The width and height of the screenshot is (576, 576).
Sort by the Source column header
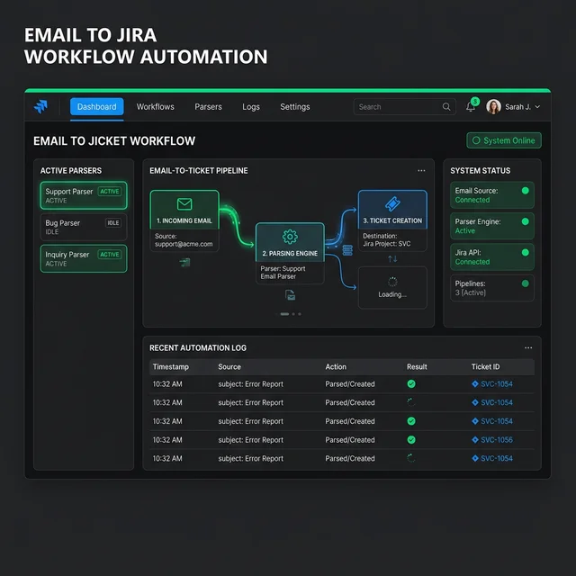(229, 366)
